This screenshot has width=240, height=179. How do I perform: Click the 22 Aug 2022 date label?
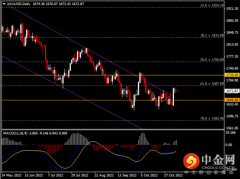point(104,175)
